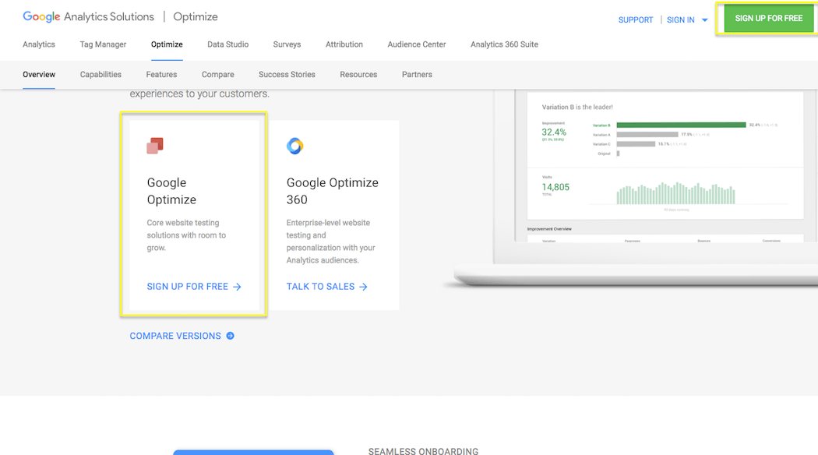818x455 pixels.
Task: Click the 14,805 visits value
Action: [x=555, y=187]
